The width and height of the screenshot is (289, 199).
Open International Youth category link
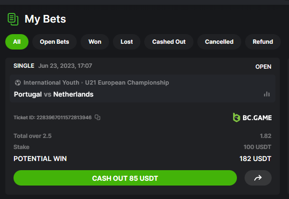[51, 83]
